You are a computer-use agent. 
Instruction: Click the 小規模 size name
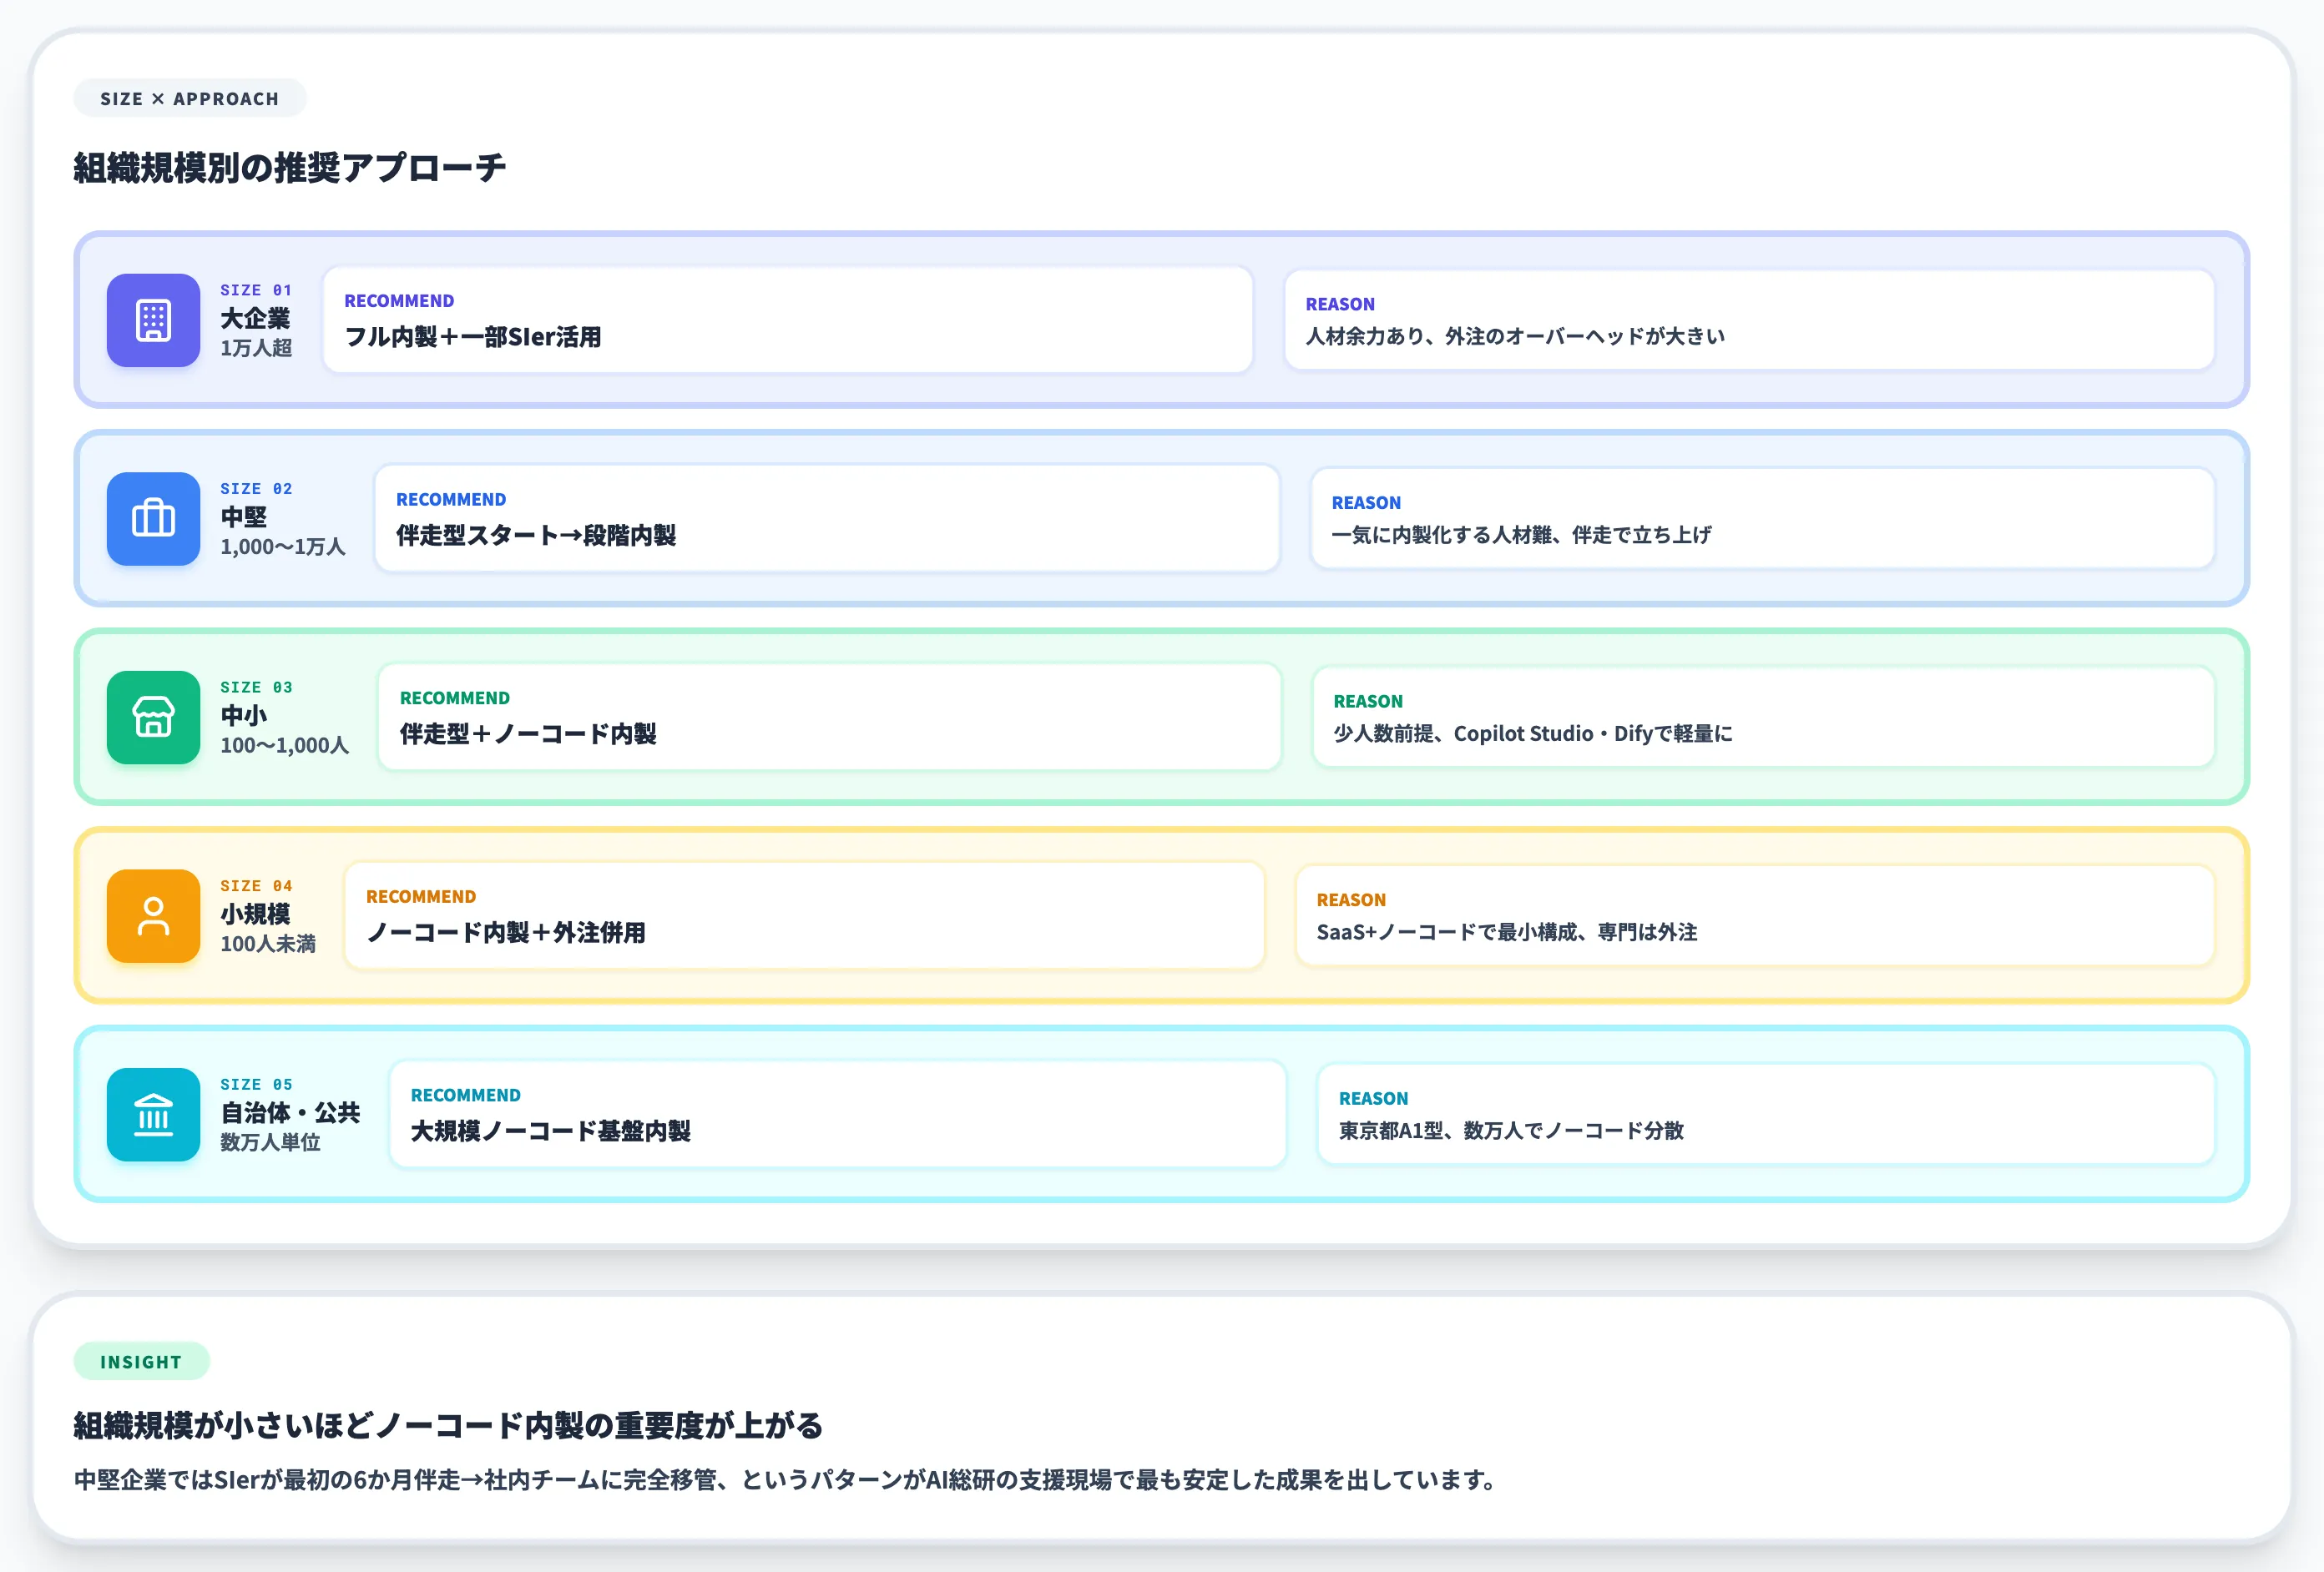click(x=255, y=914)
